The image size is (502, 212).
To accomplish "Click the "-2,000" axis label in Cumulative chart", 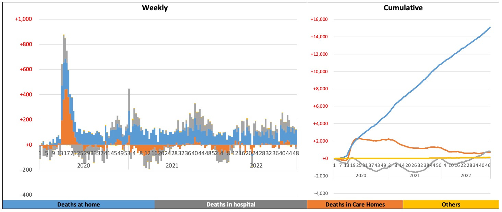I will 321,176.
